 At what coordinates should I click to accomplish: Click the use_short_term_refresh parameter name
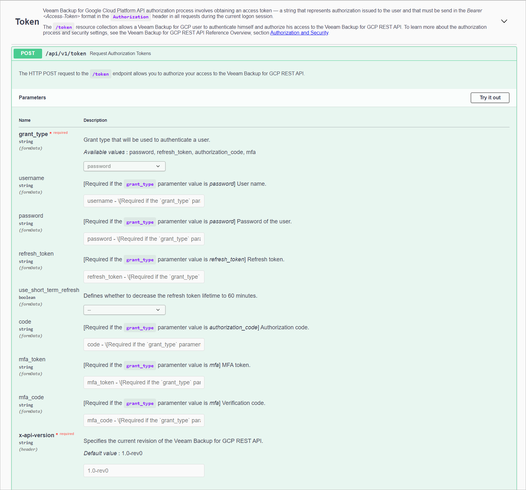[x=49, y=290]
